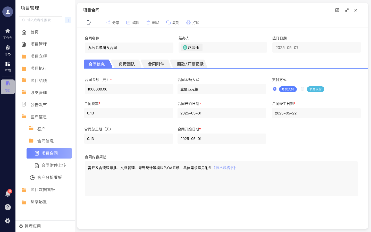Click the name search input field
Screen dimensions: 371x232
[40, 20]
